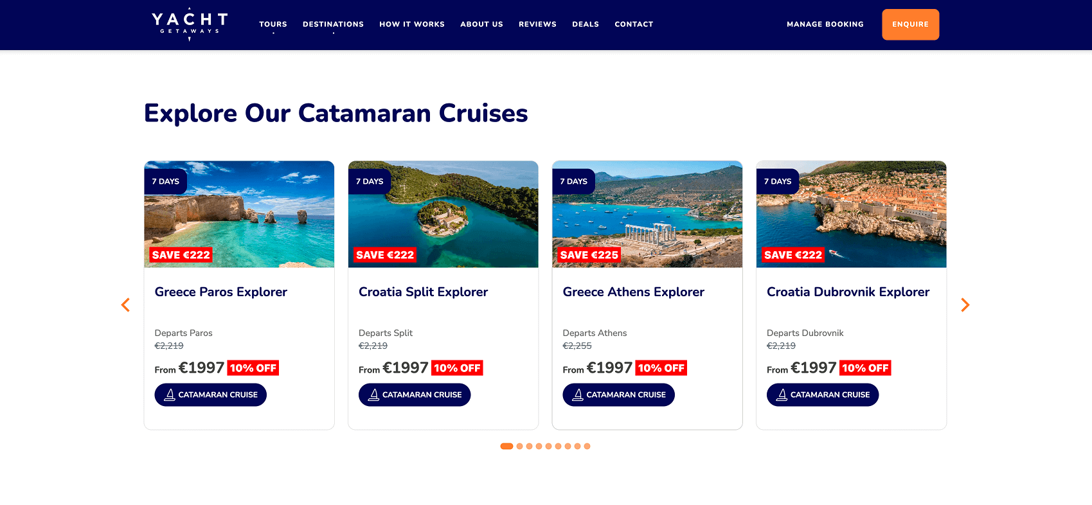Click sailboat icon on Croatia Split card
The image size is (1092, 505).
(x=373, y=395)
